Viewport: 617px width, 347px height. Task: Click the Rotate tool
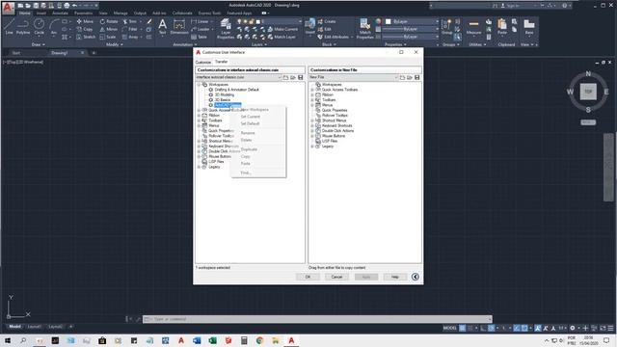[x=109, y=21]
